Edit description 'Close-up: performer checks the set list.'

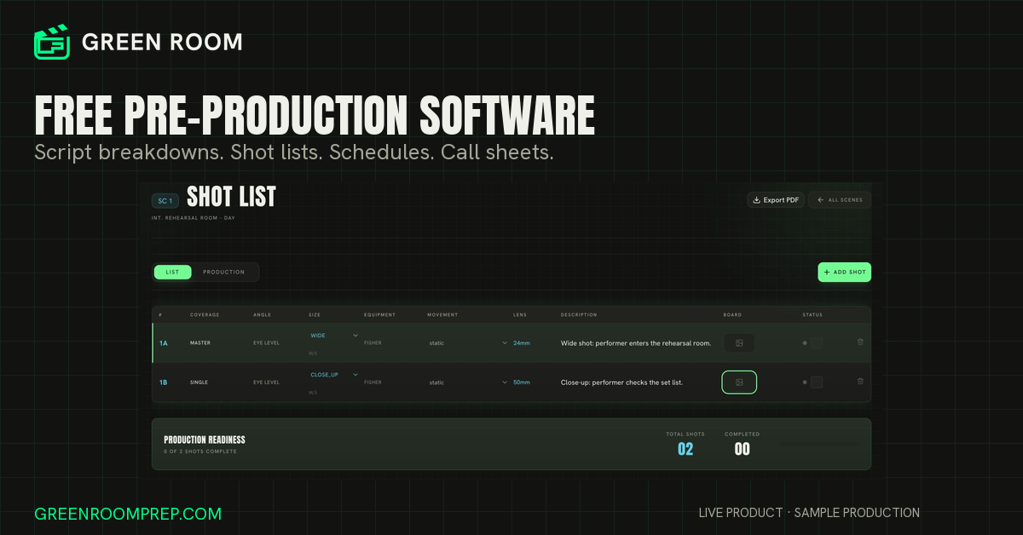pos(621,383)
